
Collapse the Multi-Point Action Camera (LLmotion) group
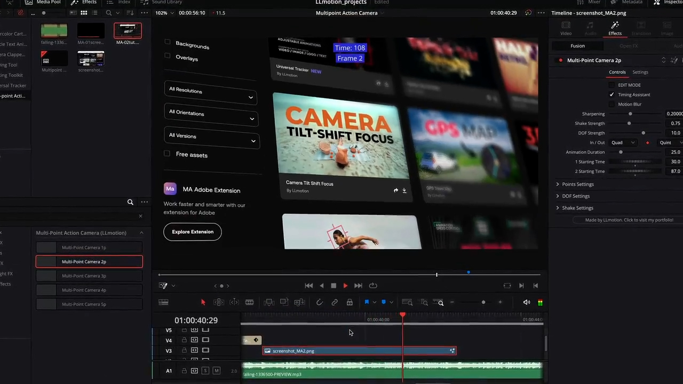141,233
